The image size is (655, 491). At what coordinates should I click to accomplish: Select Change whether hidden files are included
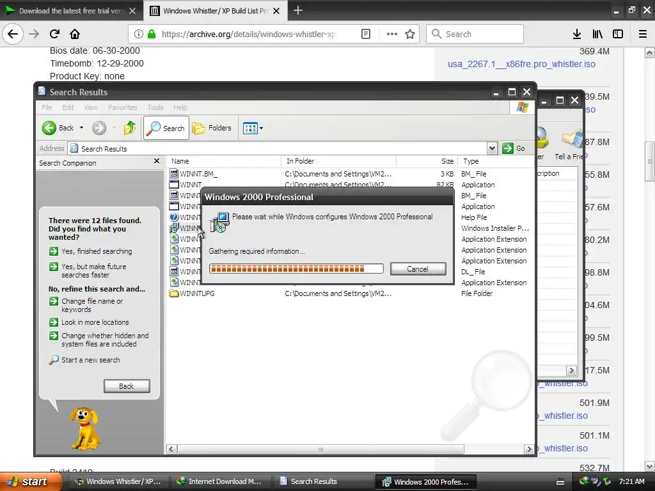coord(99,339)
